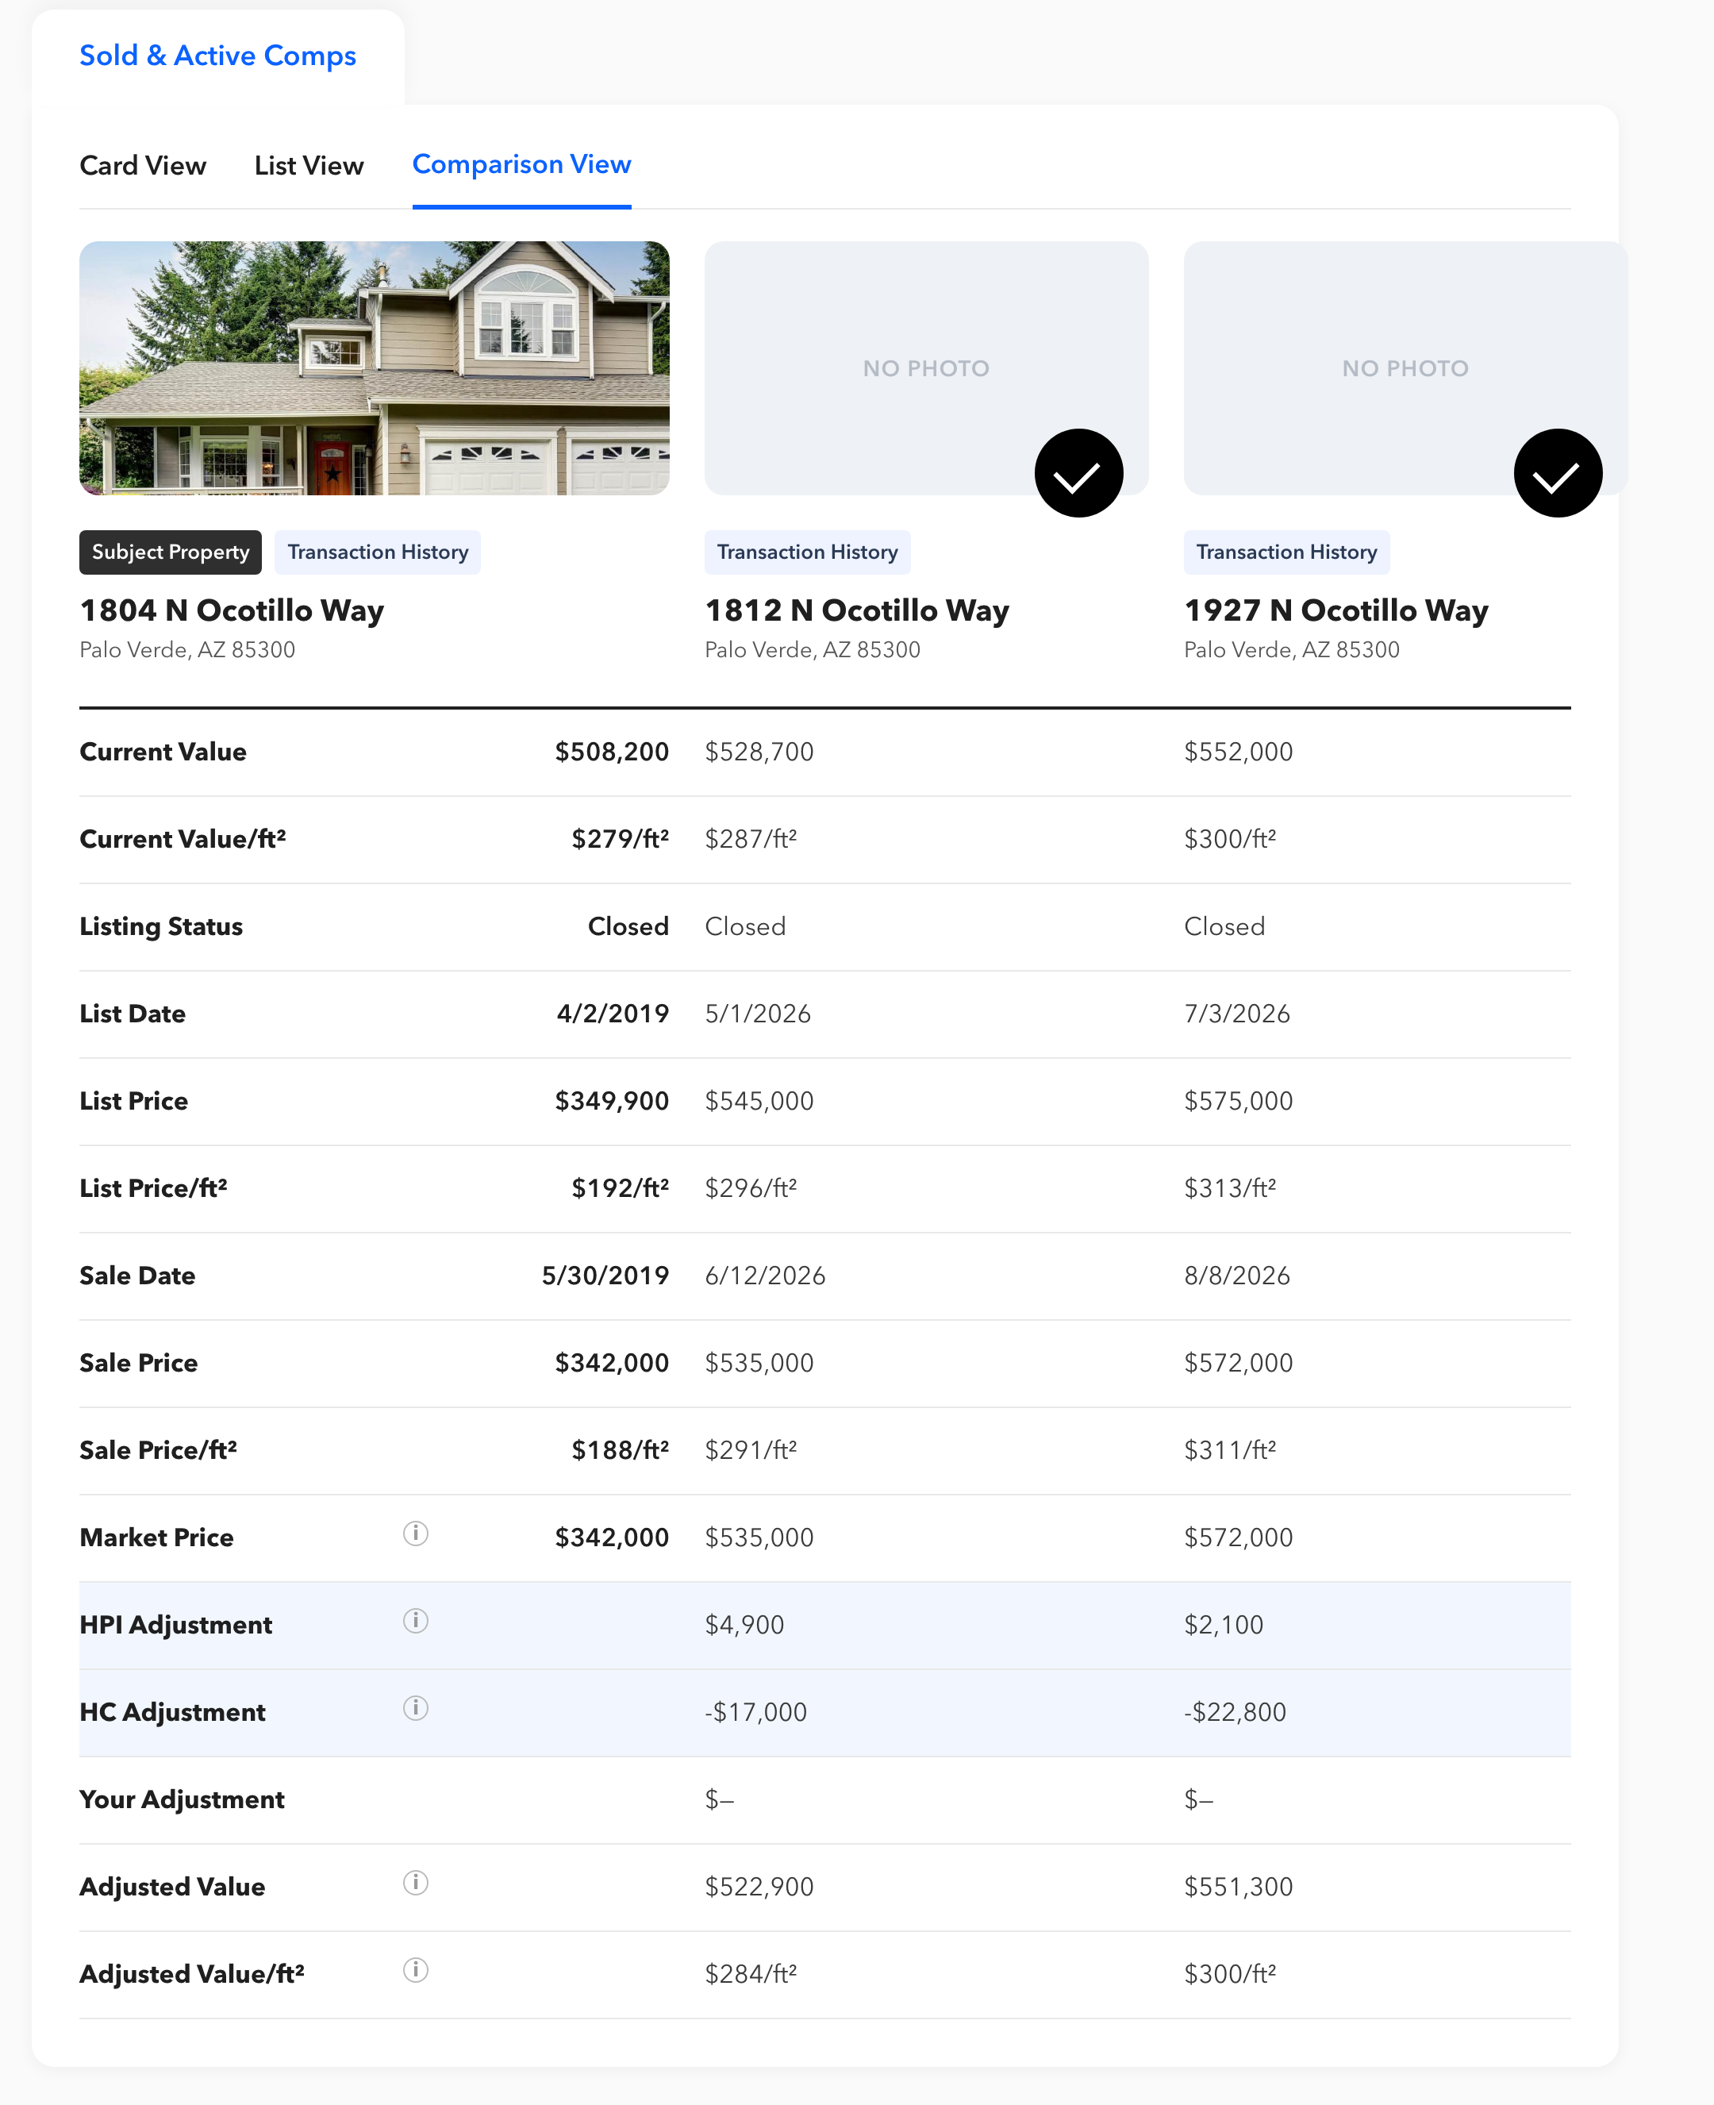Image resolution: width=1714 pixels, height=2105 pixels.
Task: Select the $349,900 list price
Action: pos(612,1101)
